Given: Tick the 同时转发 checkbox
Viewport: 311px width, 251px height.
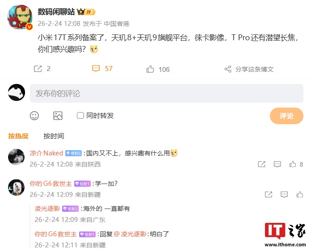Looking at the screenshot, I should (x=80, y=115).
